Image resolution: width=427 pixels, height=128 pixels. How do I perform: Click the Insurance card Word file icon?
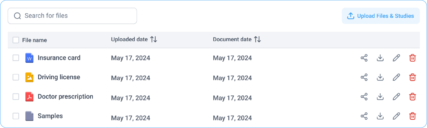pos(29,58)
